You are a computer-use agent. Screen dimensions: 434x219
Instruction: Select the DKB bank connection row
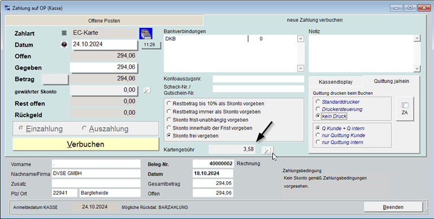pos(231,39)
